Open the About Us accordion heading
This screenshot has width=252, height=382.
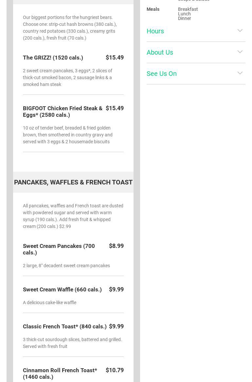pyautogui.click(x=160, y=52)
